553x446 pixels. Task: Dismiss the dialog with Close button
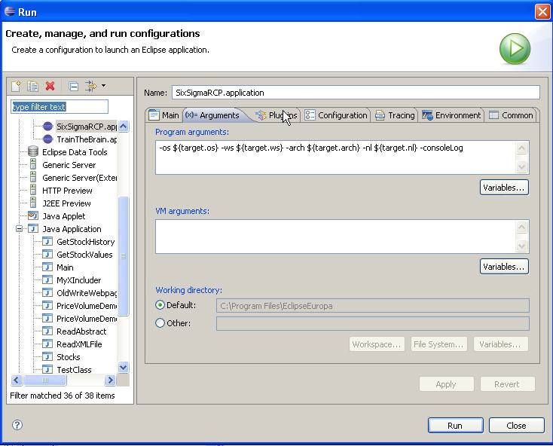[x=516, y=426]
